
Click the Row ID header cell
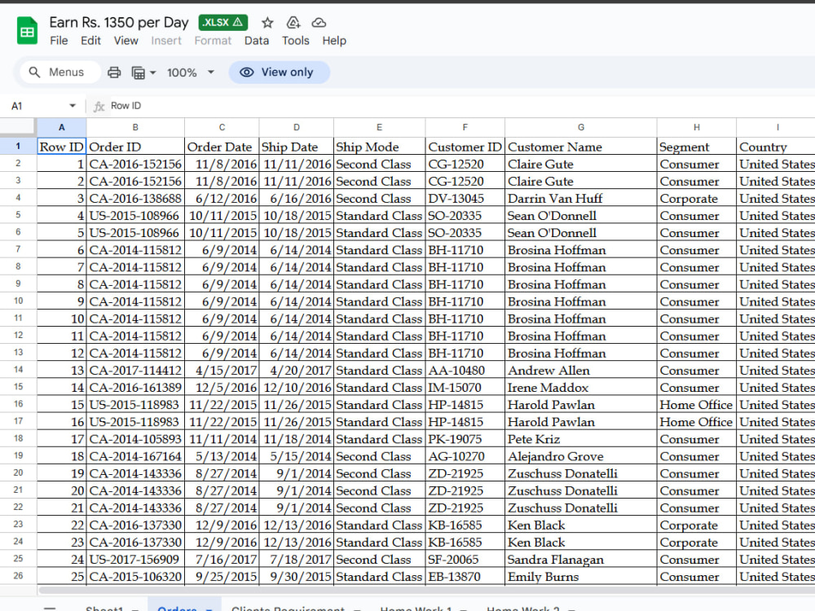pyautogui.click(x=61, y=147)
